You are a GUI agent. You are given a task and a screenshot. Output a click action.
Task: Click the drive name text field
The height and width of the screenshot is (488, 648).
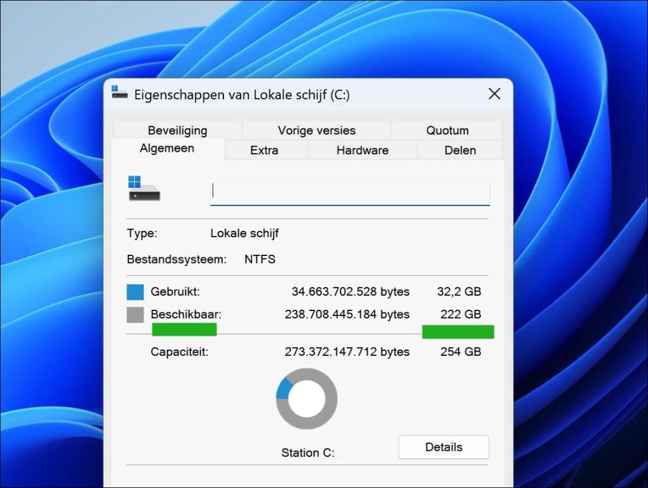coord(349,192)
